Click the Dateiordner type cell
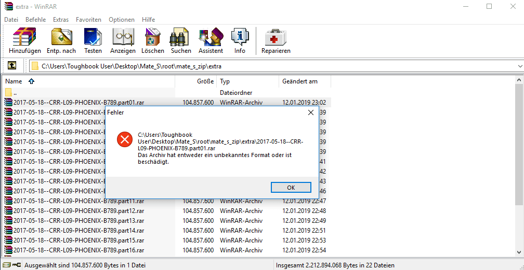The width and height of the screenshot is (524, 270). coord(236,92)
